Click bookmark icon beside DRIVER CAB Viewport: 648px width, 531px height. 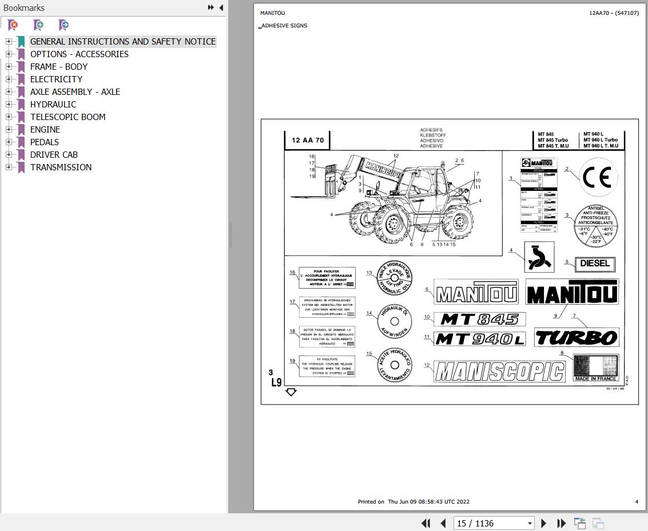[x=21, y=155]
